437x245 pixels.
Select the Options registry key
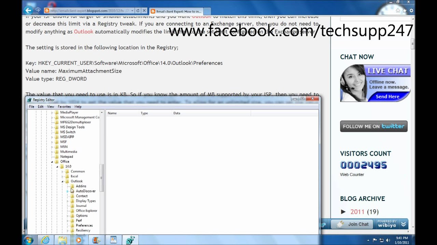pos(82,215)
